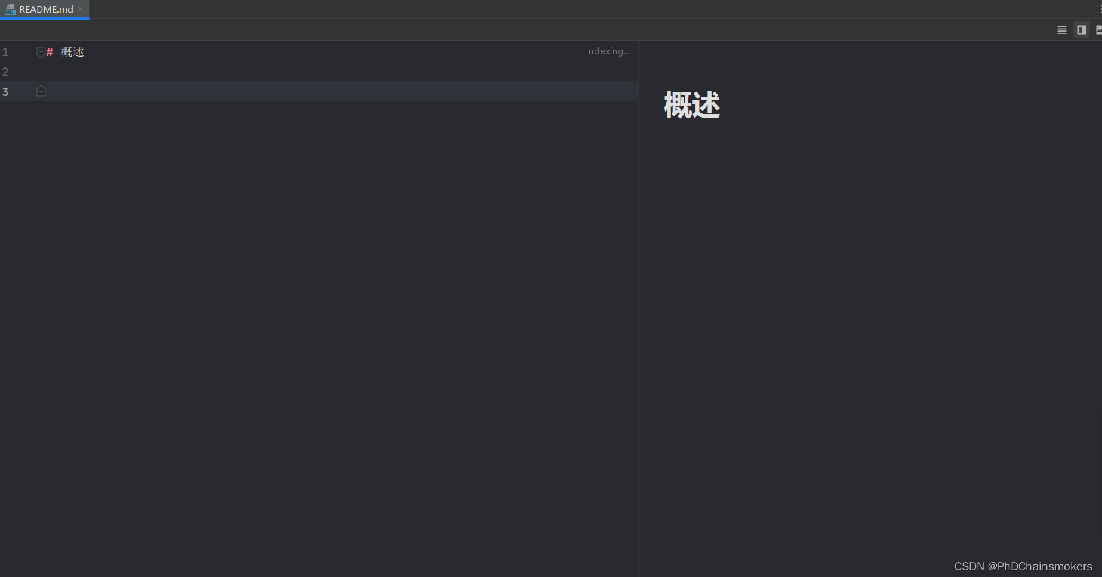This screenshot has width=1102, height=577.
Task: Click the fold arrow icon beside the 概述 heading
Action: (41, 52)
